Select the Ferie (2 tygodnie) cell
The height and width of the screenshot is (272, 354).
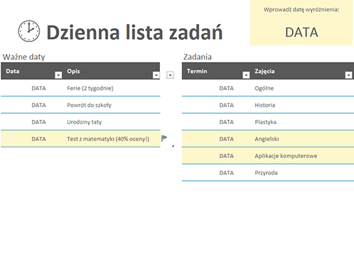[x=90, y=88]
